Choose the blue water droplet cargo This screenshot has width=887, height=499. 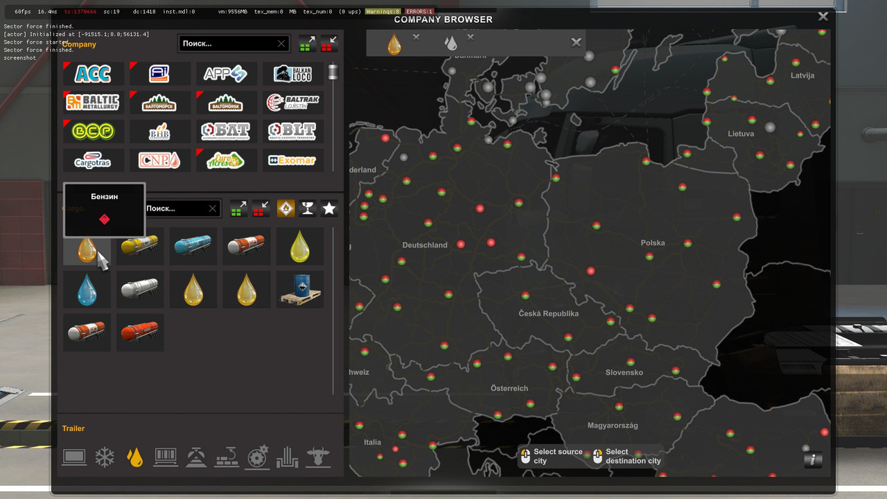pos(87,289)
